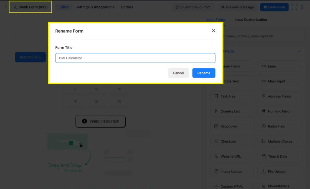
Task: Add a Dropdown field element
Action: 232,126
